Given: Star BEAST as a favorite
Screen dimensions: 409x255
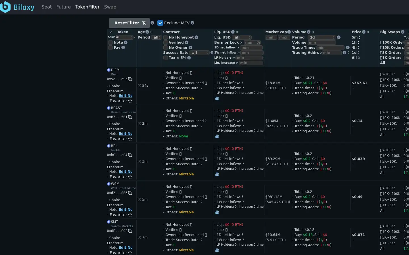Looking at the screenshot, I should 130,139.
